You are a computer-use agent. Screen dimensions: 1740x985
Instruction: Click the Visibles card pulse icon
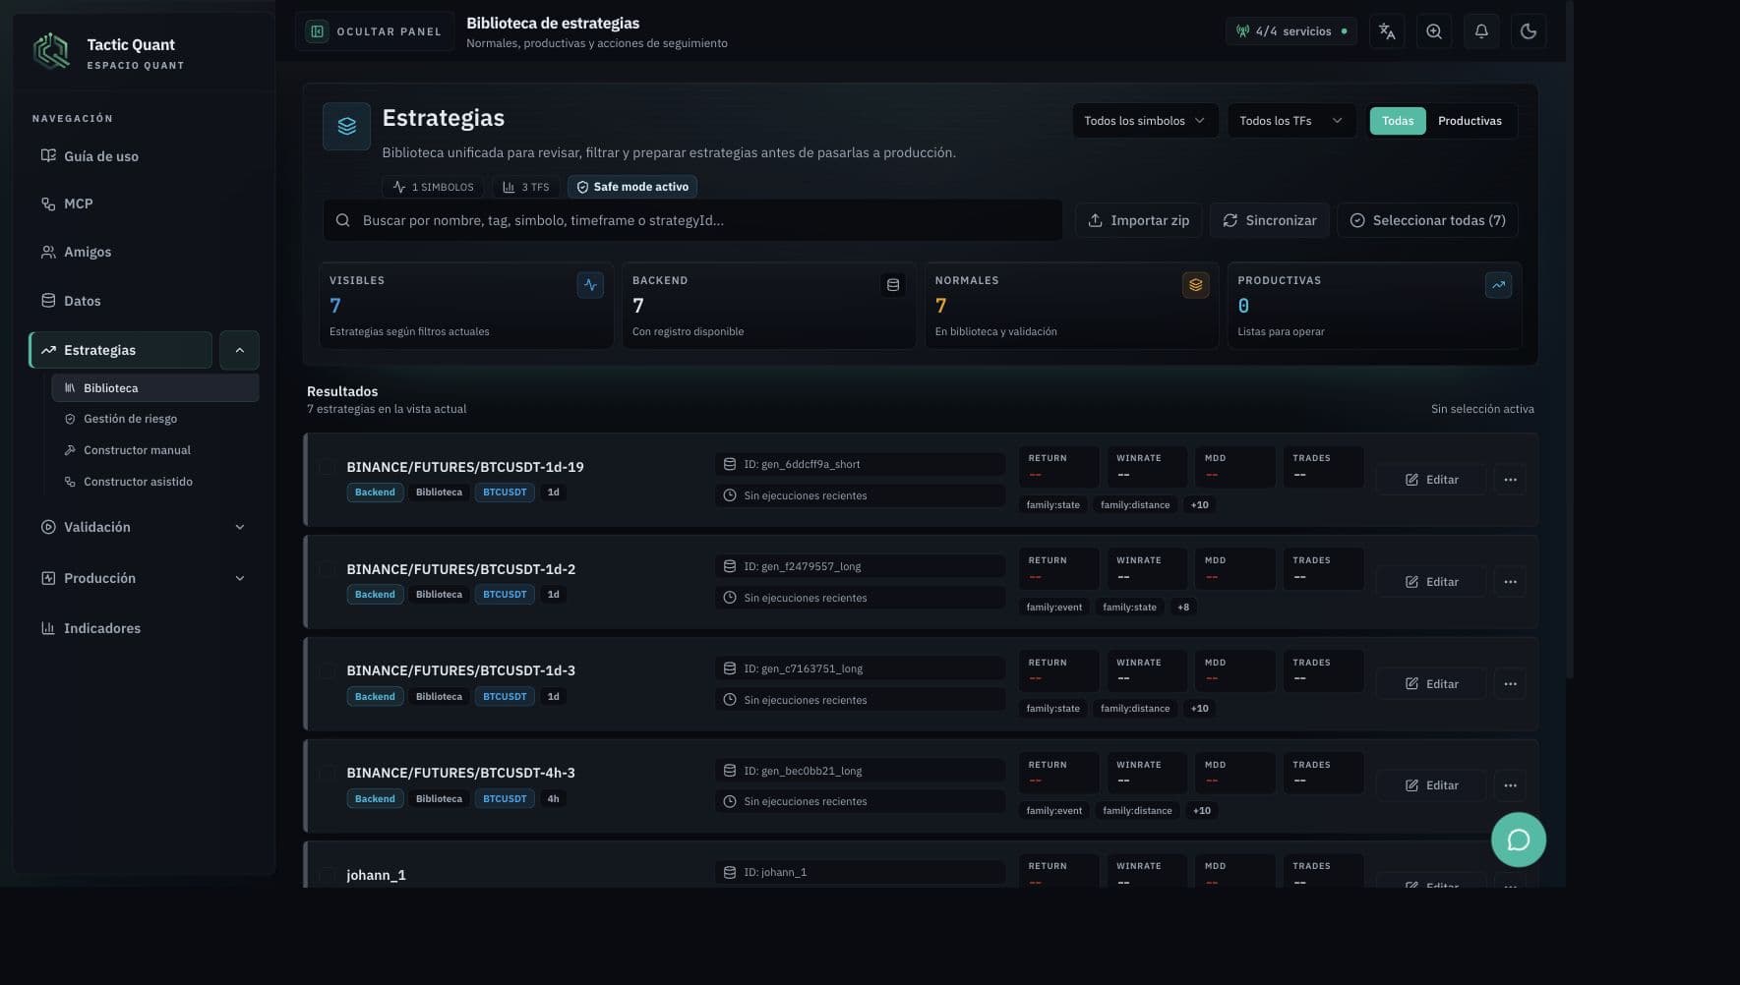click(590, 285)
